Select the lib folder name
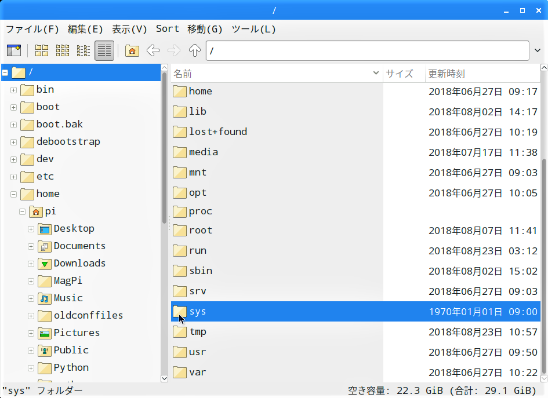Image resolution: width=548 pixels, height=398 pixels. click(198, 111)
